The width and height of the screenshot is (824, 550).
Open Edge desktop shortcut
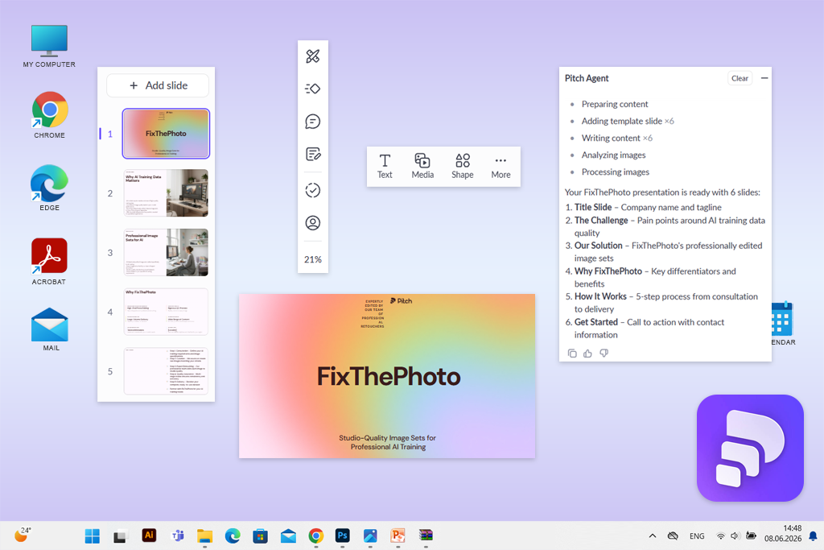pos(49,188)
